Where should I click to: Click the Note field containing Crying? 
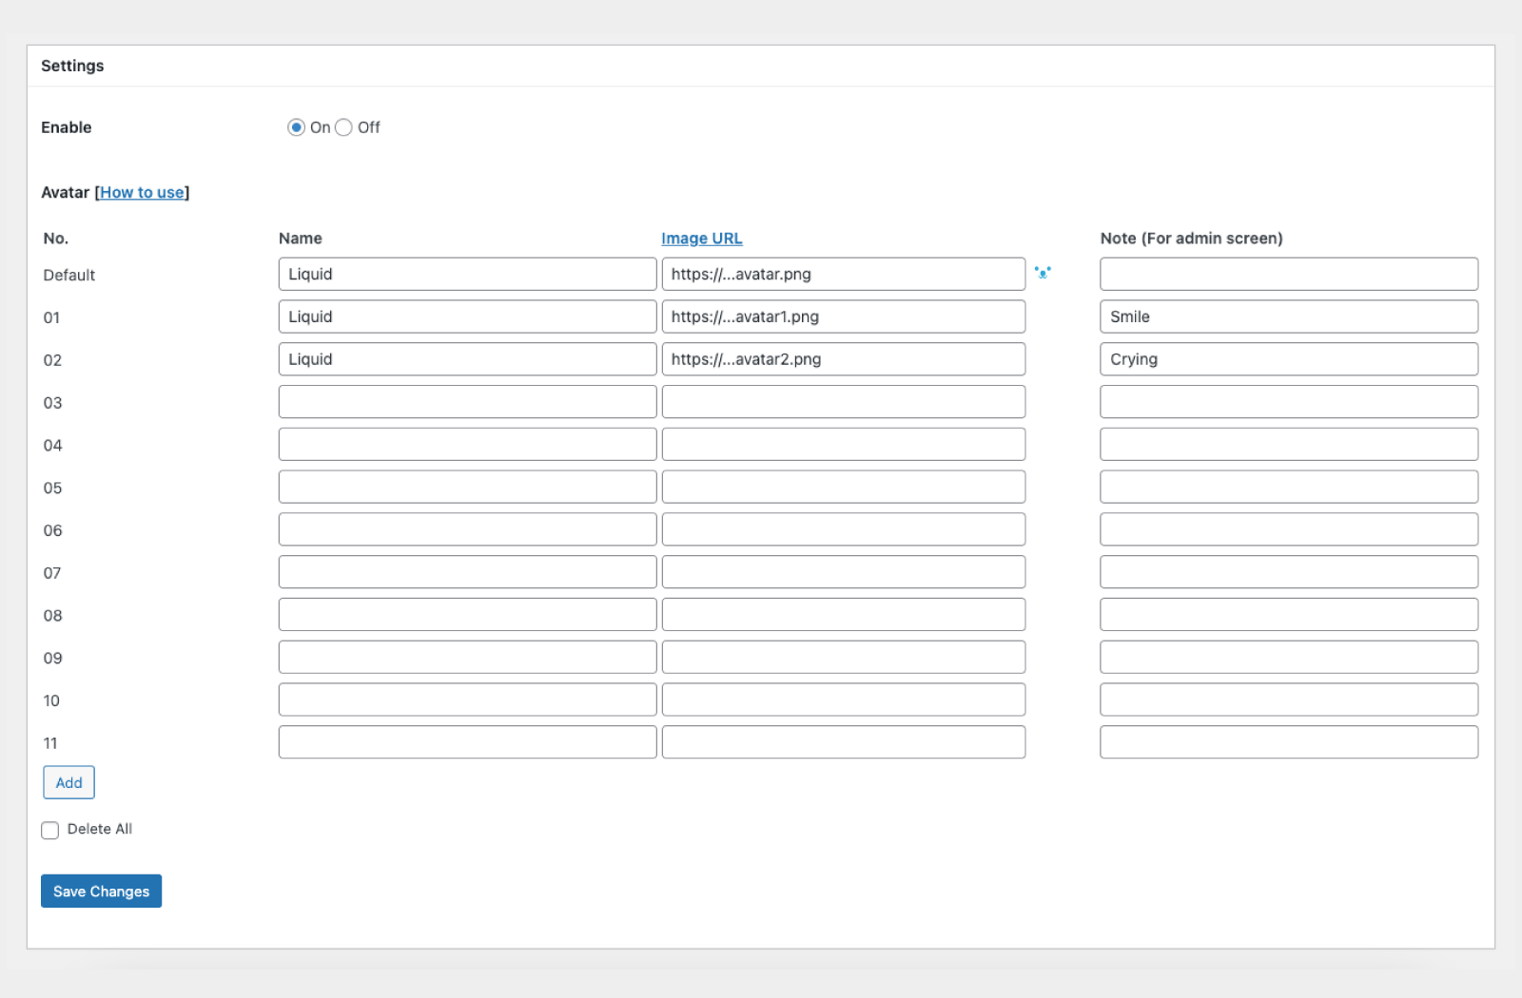tap(1289, 359)
